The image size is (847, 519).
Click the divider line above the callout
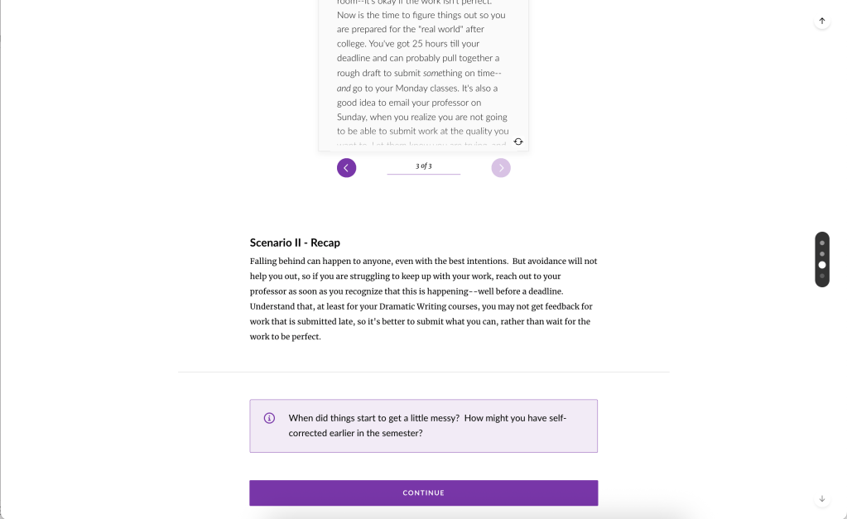pos(423,372)
